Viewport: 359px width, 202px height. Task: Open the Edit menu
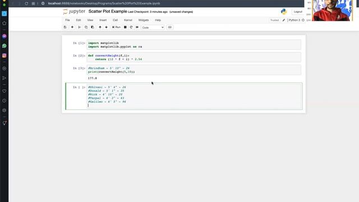pyautogui.click(x=79, y=20)
